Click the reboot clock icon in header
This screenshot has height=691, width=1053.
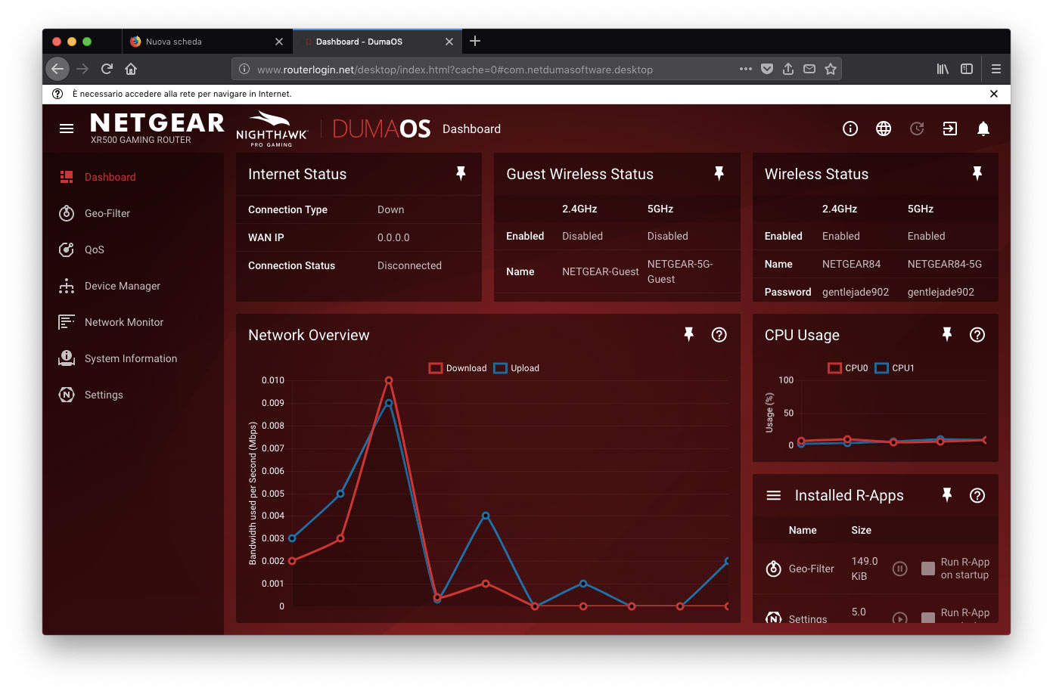point(917,129)
